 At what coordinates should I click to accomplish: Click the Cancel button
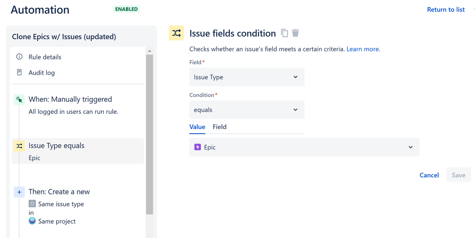(x=429, y=175)
